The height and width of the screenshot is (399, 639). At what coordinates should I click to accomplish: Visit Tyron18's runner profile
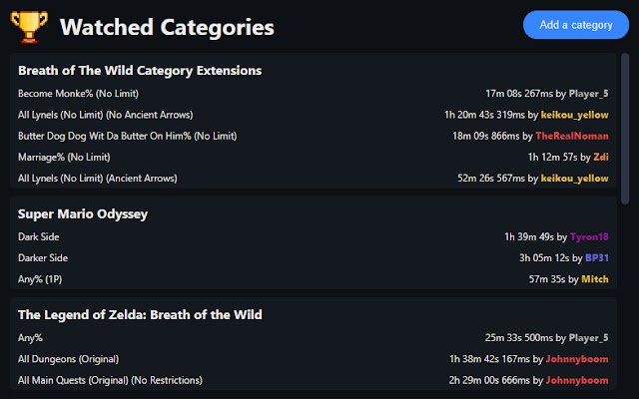pyautogui.click(x=589, y=237)
